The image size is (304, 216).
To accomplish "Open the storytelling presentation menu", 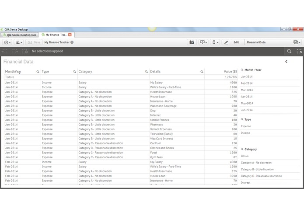I will (x=203, y=42).
